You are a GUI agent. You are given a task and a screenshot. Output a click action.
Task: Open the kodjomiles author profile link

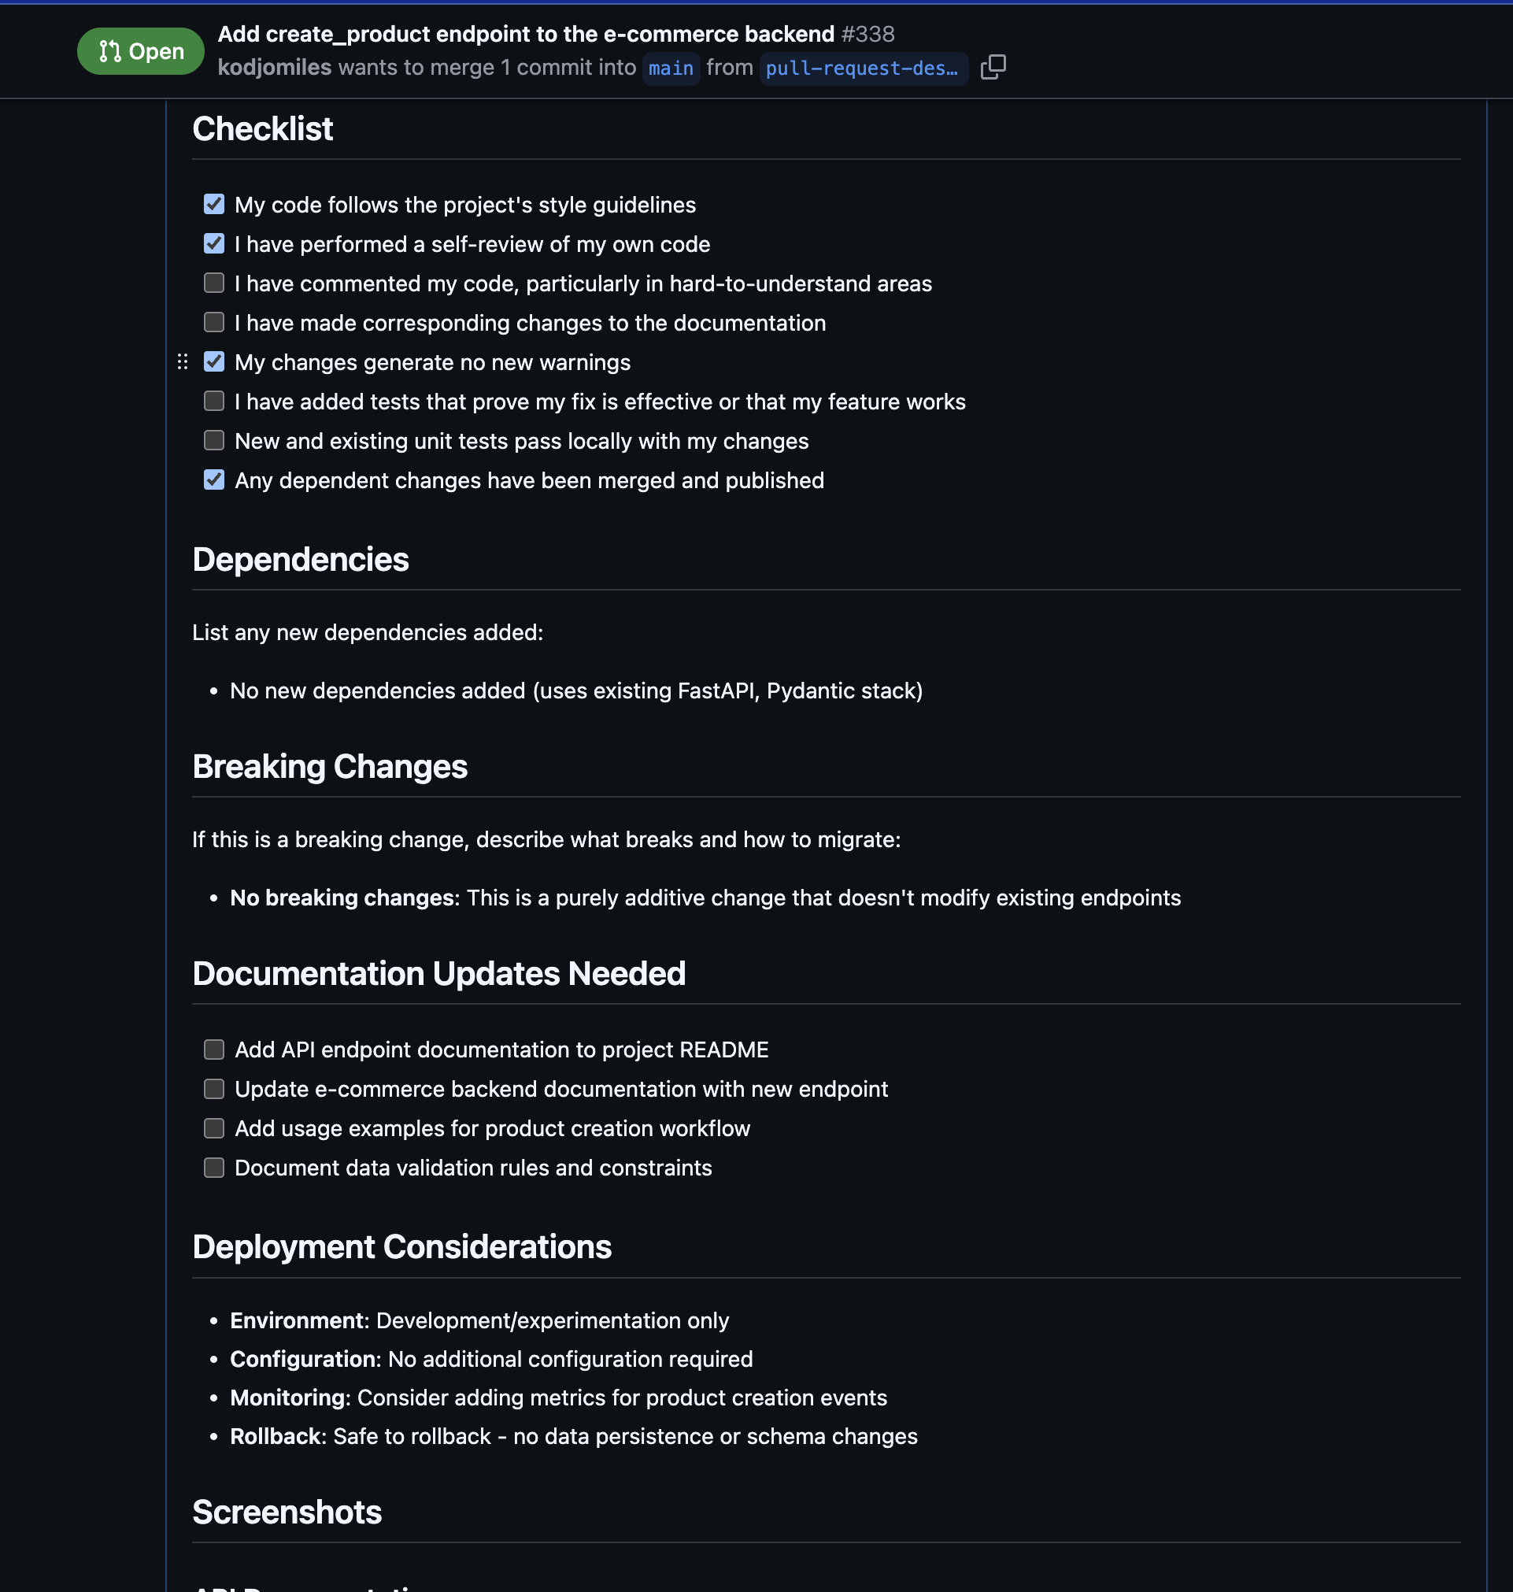[274, 68]
